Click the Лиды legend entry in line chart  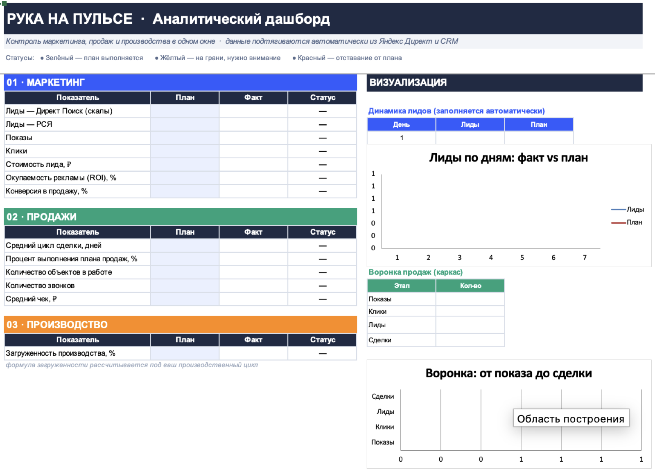pos(627,209)
